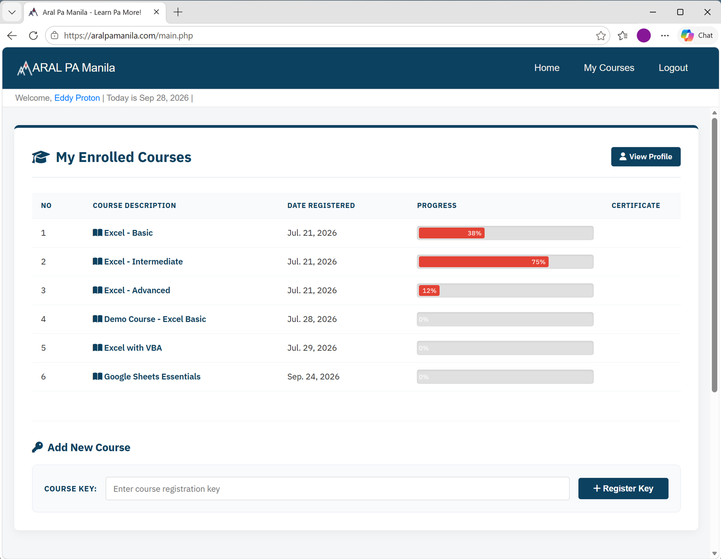721x559 pixels.
Task: Open the Excel - Advanced course link
Action: (x=137, y=290)
